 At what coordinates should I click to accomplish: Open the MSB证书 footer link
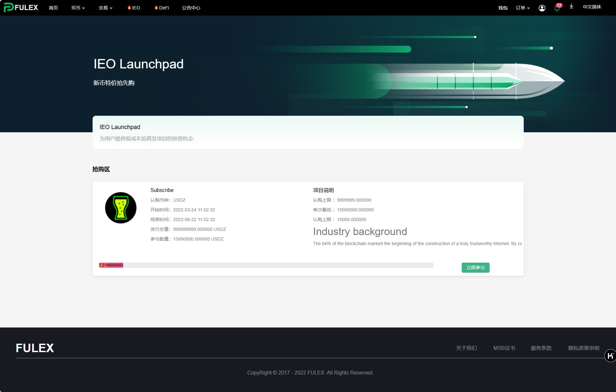click(504, 348)
